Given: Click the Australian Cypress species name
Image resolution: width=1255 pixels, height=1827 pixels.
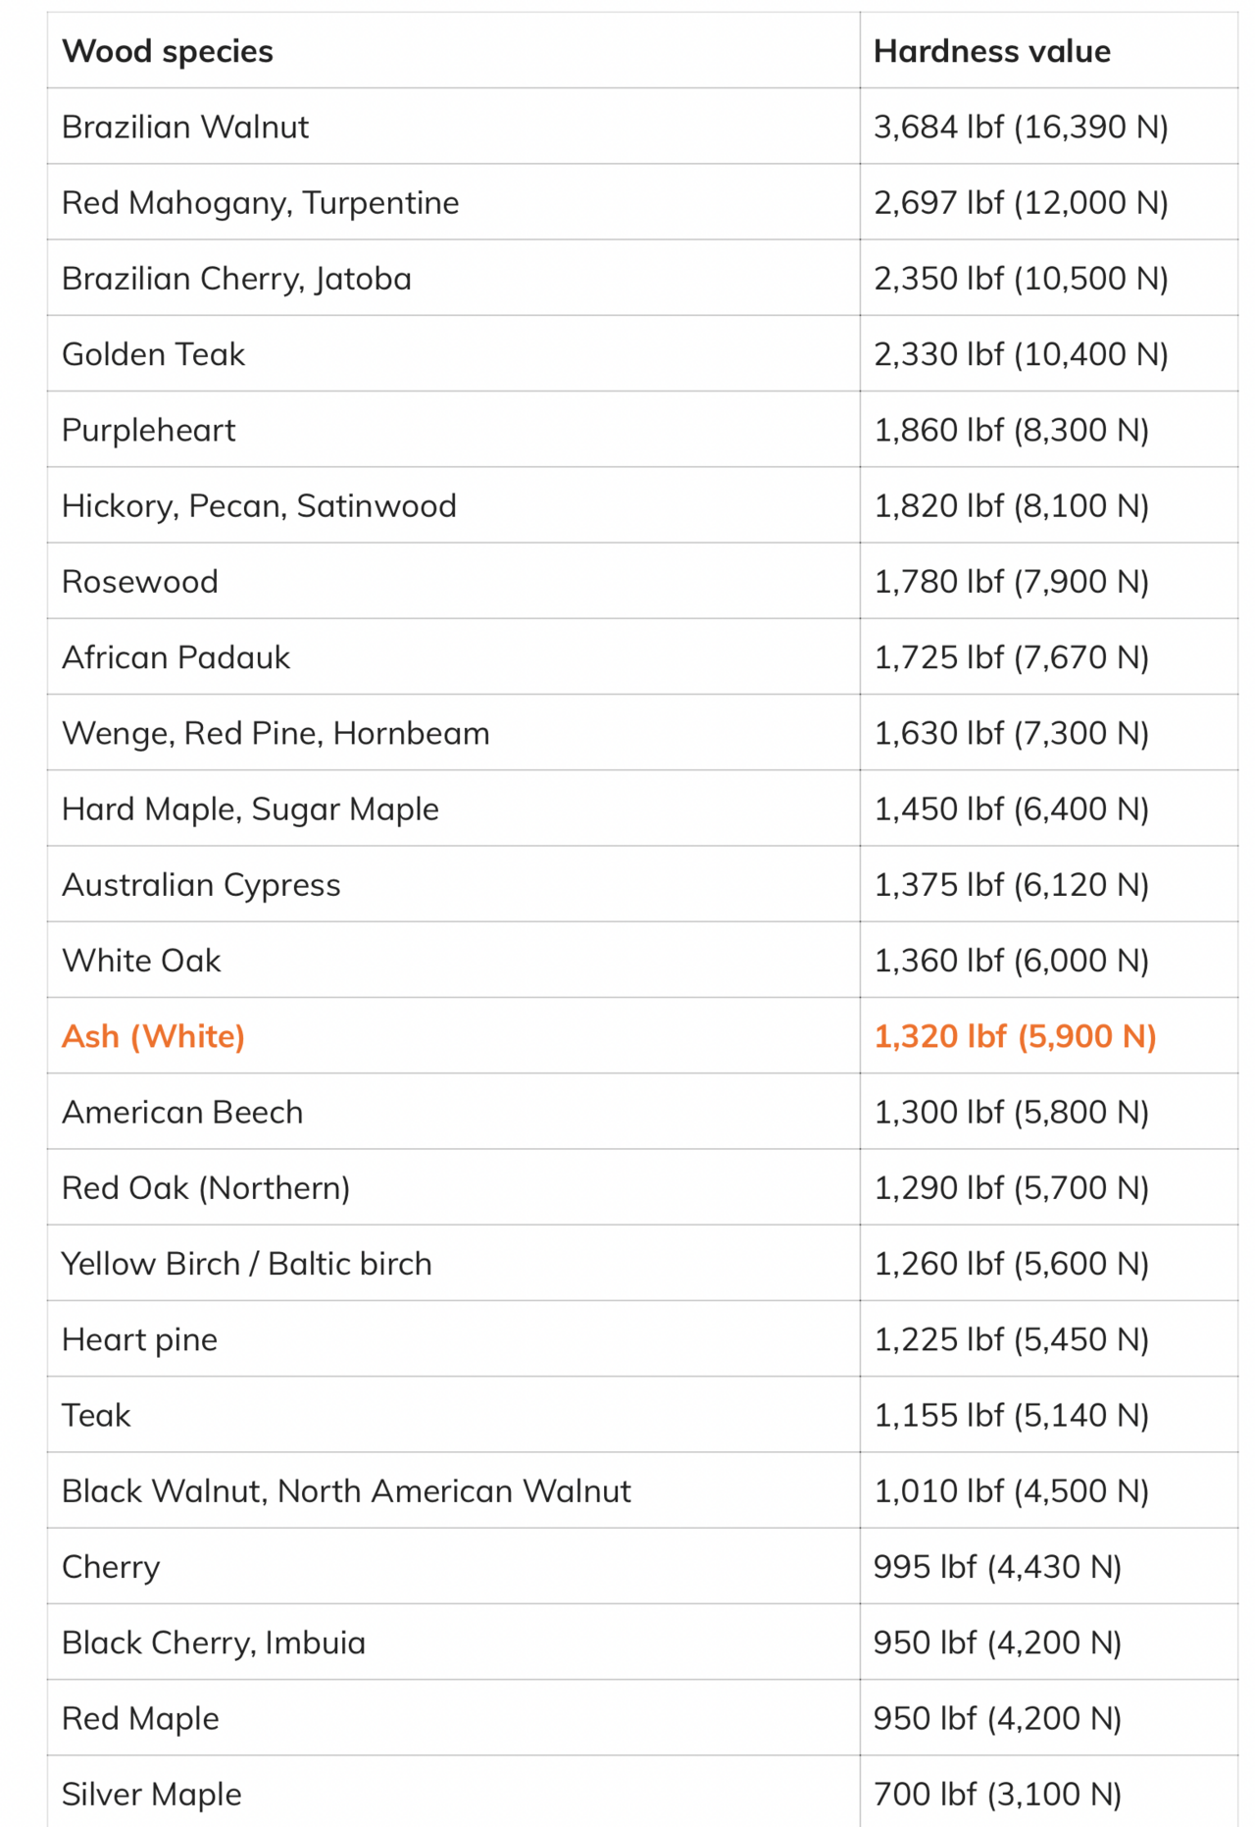Looking at the screenshot, I should (x=201, y=885).
